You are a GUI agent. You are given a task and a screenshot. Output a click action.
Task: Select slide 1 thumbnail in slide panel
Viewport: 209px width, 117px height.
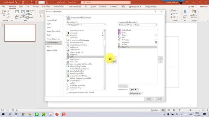[x=20, y=33]
